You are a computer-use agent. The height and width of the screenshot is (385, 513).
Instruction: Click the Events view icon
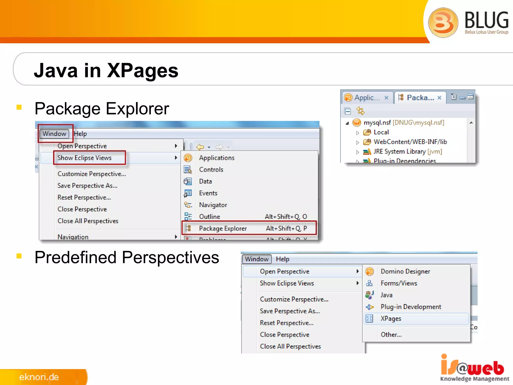tap(188, 193)
